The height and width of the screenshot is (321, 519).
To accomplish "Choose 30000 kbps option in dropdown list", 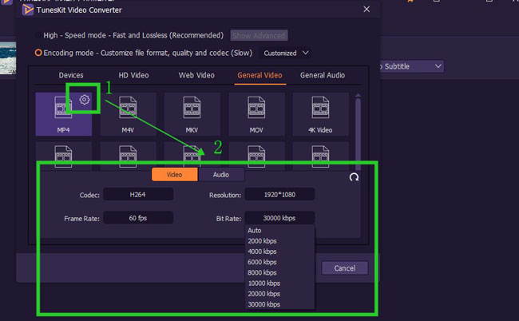I will (279, 304).
